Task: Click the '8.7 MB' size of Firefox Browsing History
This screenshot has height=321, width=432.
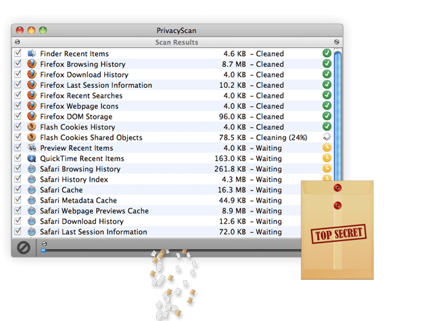Action: coord(234,64)
